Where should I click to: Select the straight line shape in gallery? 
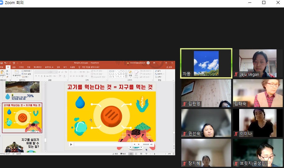(x=116, y=71)
